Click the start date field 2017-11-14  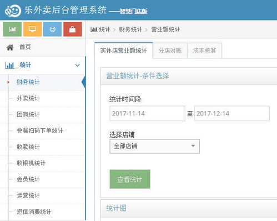coord(147,113)
